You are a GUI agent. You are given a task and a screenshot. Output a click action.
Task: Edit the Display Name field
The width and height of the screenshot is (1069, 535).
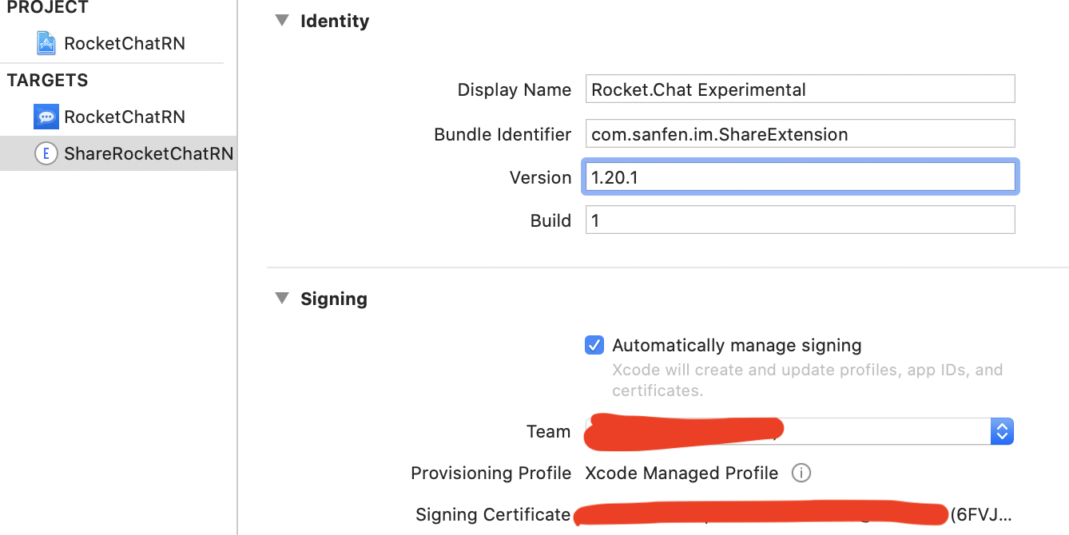(x=800, y=89)
